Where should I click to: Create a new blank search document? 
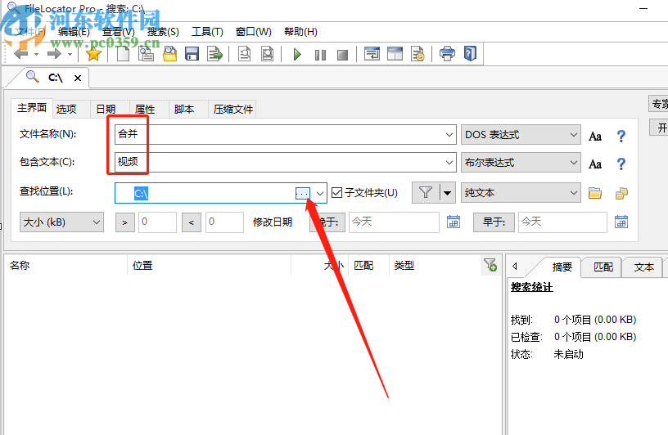click(x=123, y=54)
